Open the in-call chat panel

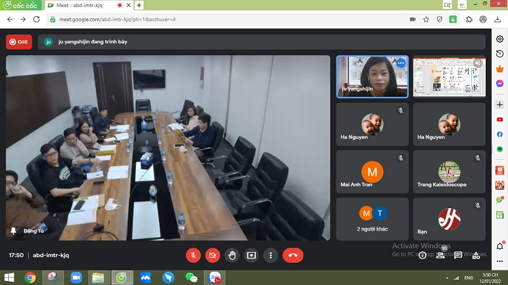(x=458, y=255)
